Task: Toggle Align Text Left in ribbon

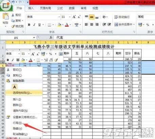Action: tap(86, 24)
